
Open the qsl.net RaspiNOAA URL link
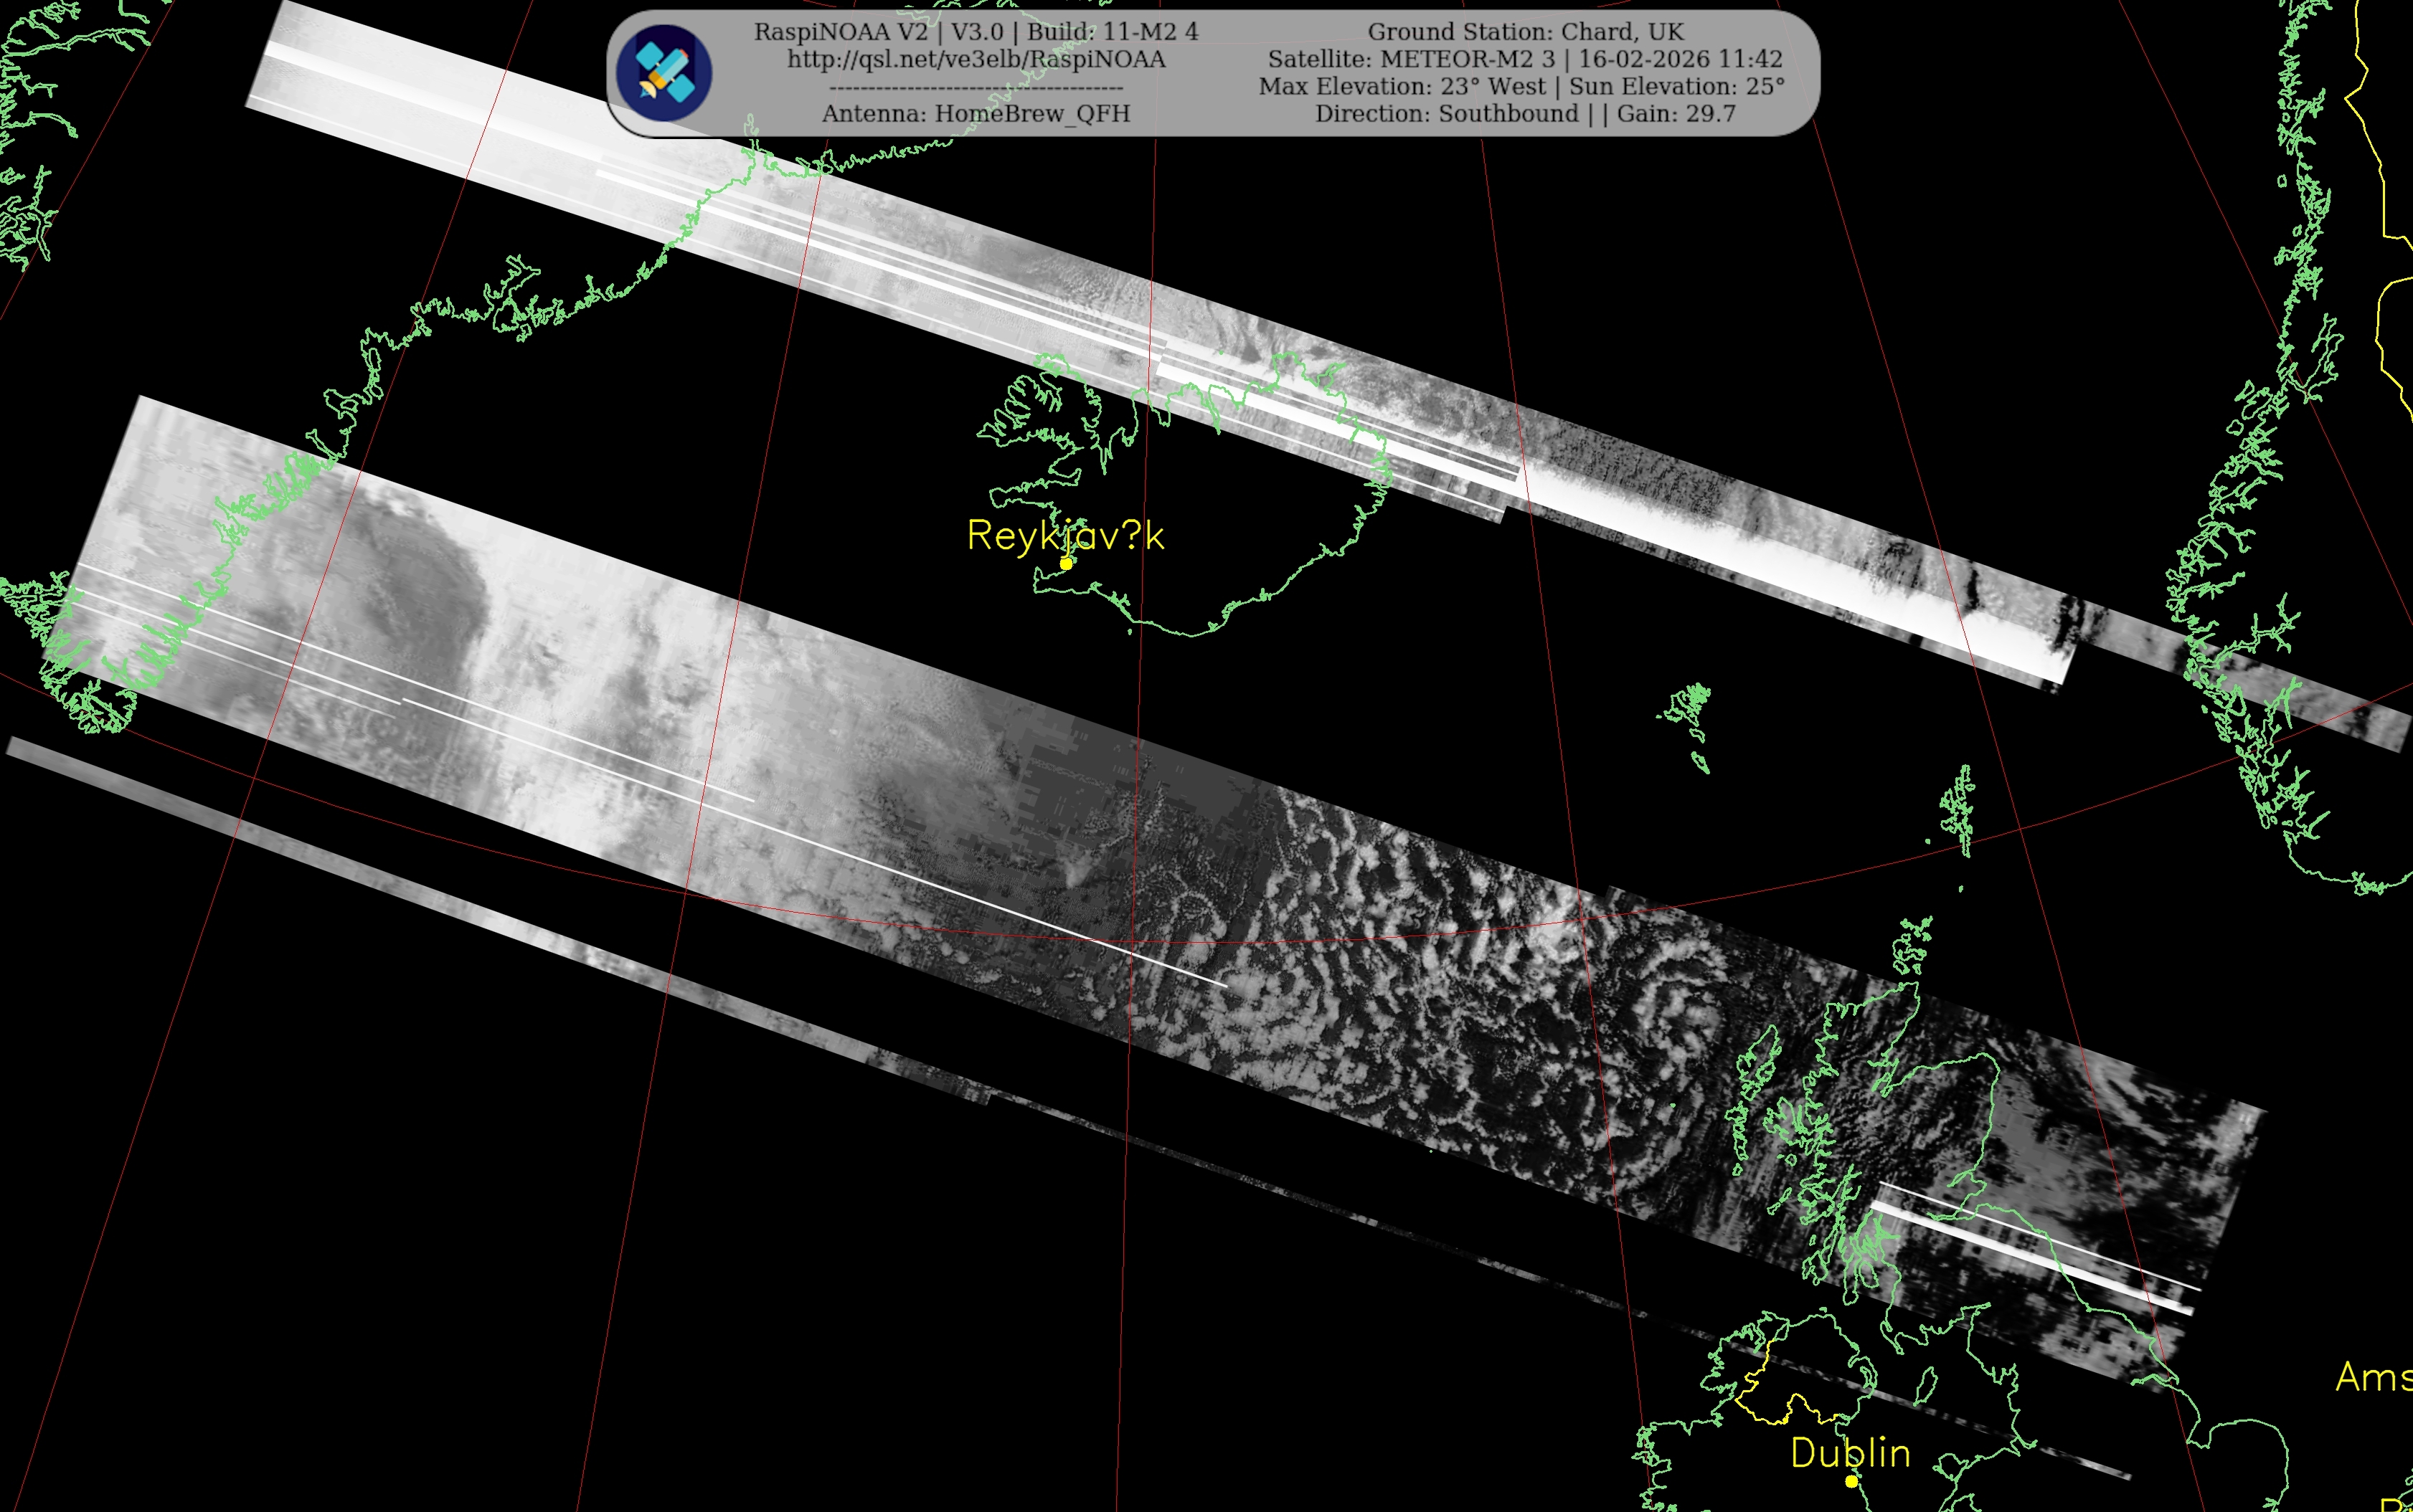976,60
